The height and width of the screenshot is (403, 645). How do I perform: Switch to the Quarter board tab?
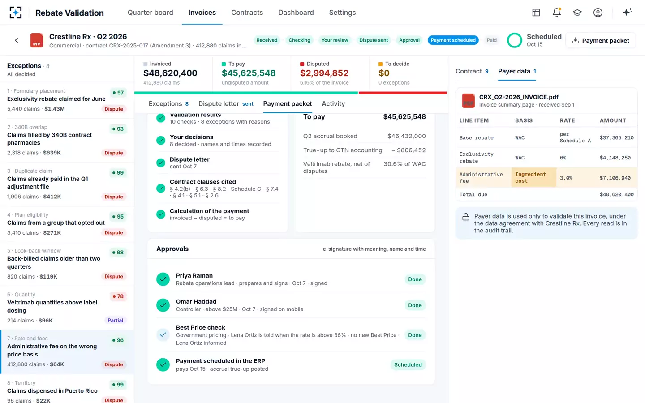click(150, 13)
